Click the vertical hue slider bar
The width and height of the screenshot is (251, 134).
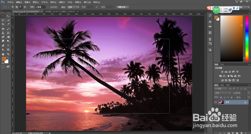[247, 39]
